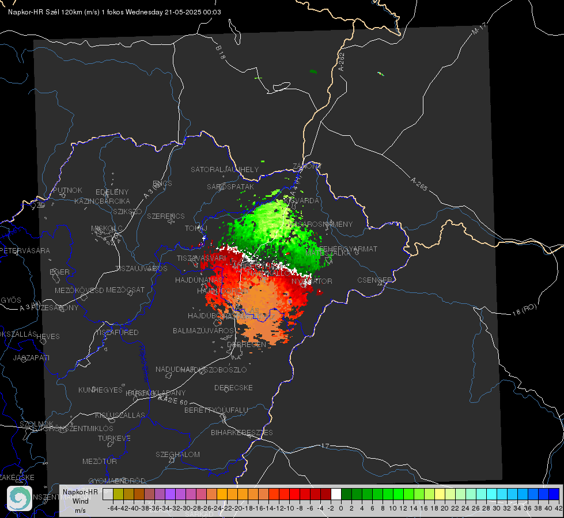The width and height of the screenshot is (564, 518).
Task: Click the 'FEHÉRGYARMAT' city label
Action: click(x=348, y=249)
